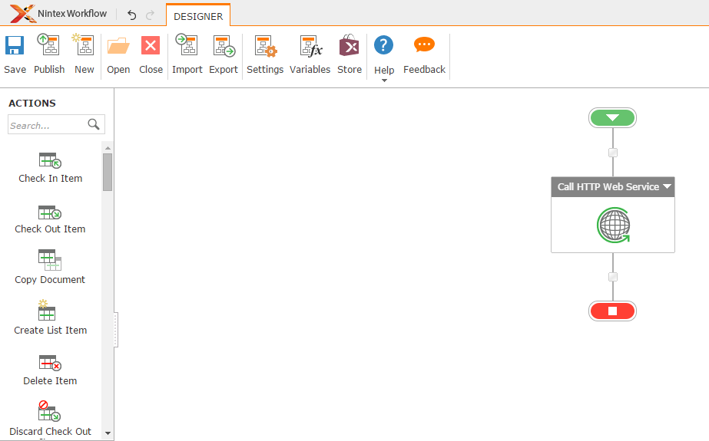The height and width of the screenshot is (441, 709).
Task: Select the Discard Check Out action
Action: coord(50,419)
